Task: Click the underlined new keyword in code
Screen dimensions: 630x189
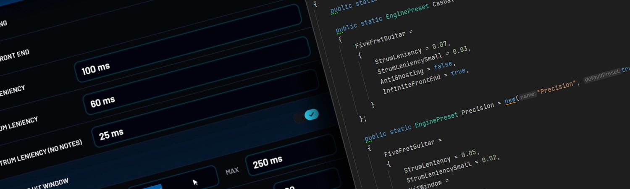Action: (x=510, y=100)
